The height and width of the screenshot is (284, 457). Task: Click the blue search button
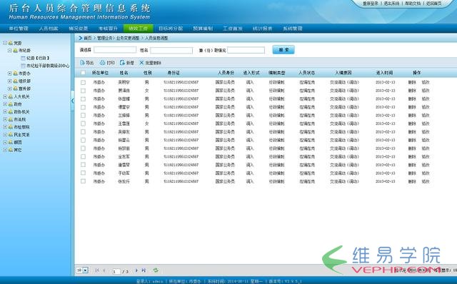tap(283, 50)
